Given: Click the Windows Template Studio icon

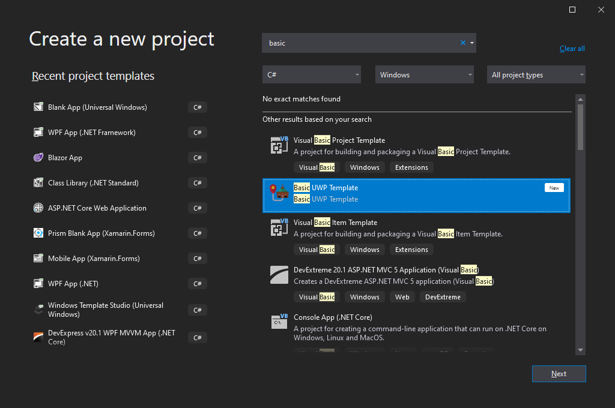Looking at the screenshot, I should coord(38,309).
